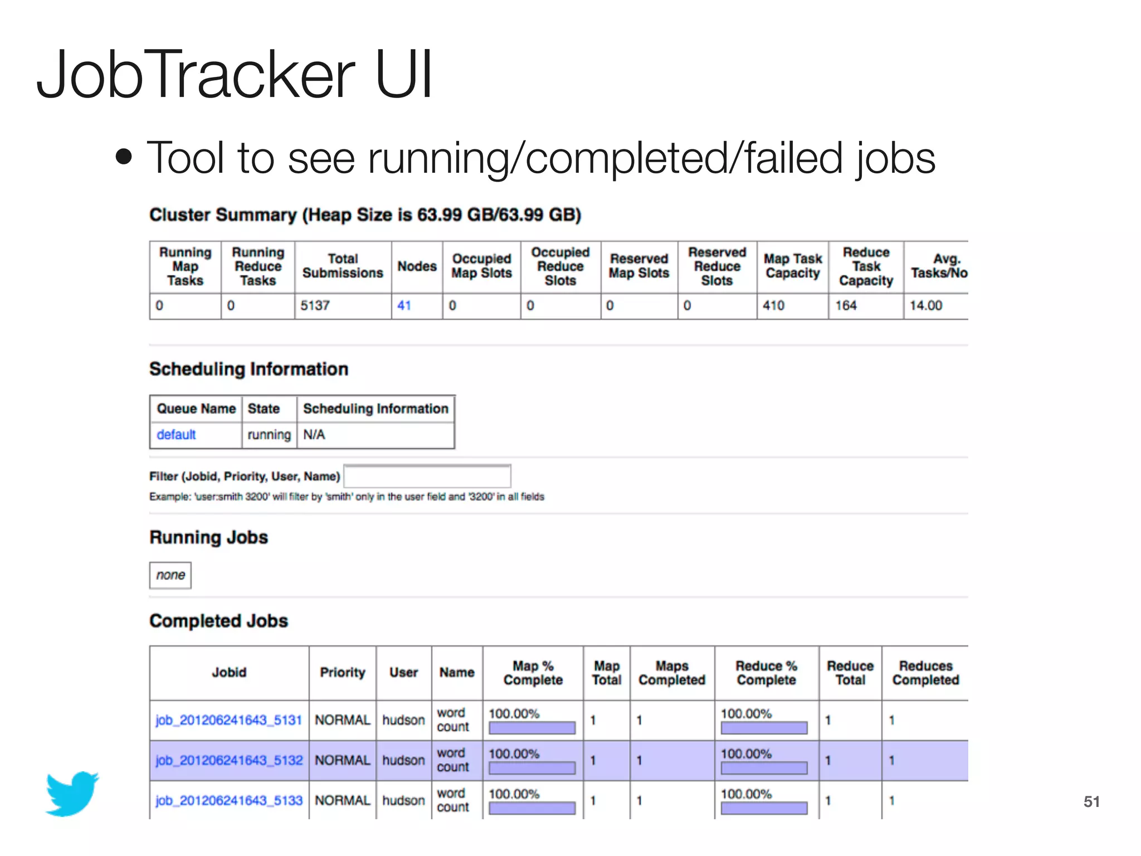Click the 41 nodes link

point(404,305)
